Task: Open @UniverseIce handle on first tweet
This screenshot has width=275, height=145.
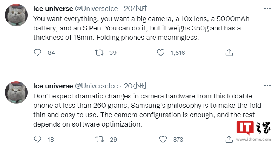Action: click(x=97, y=9)
